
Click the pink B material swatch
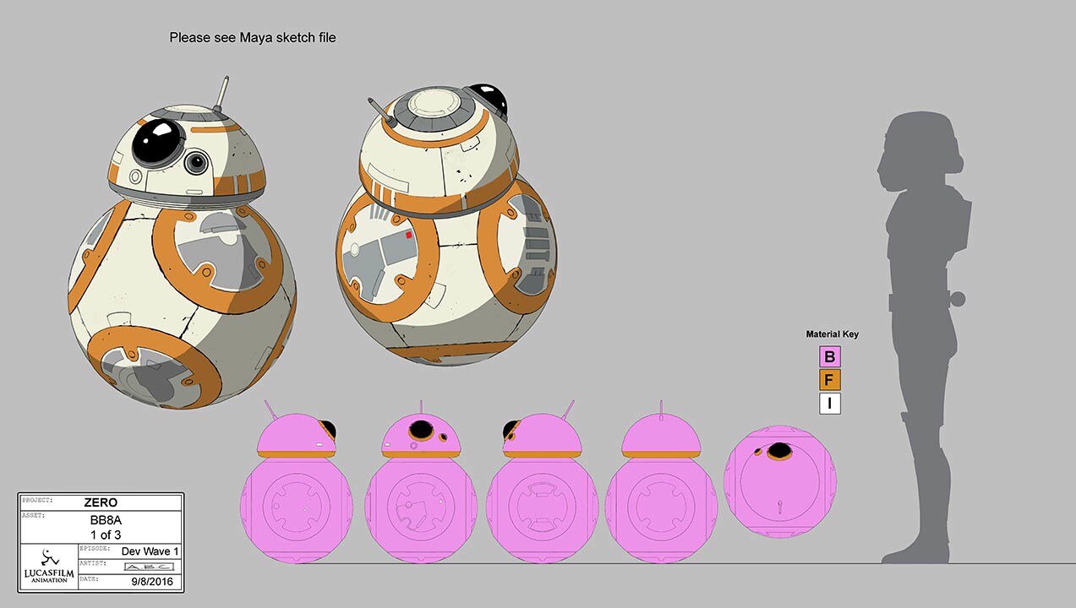829,356
